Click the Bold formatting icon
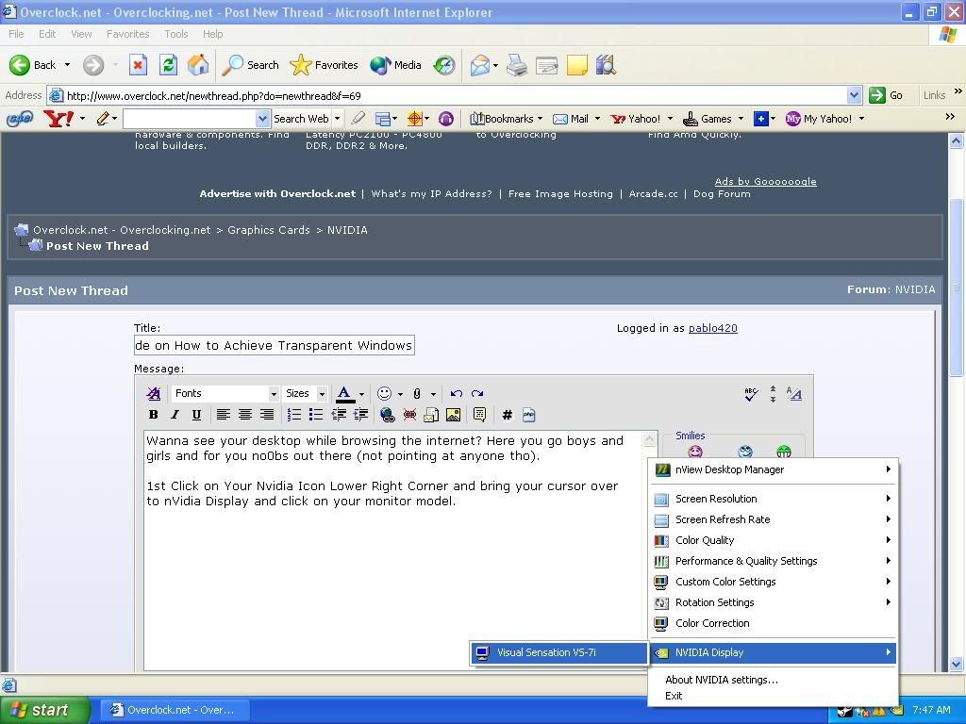Viewport: 966px width, 724px height. [154, 415]
